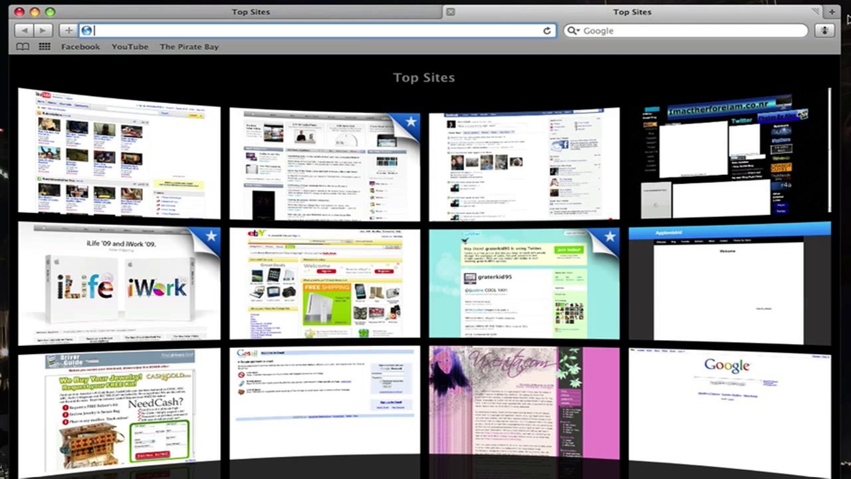This screenshot has height=479, width=851.
Task: Open the Facebook bookmark
Action: (x=80, y=47)
